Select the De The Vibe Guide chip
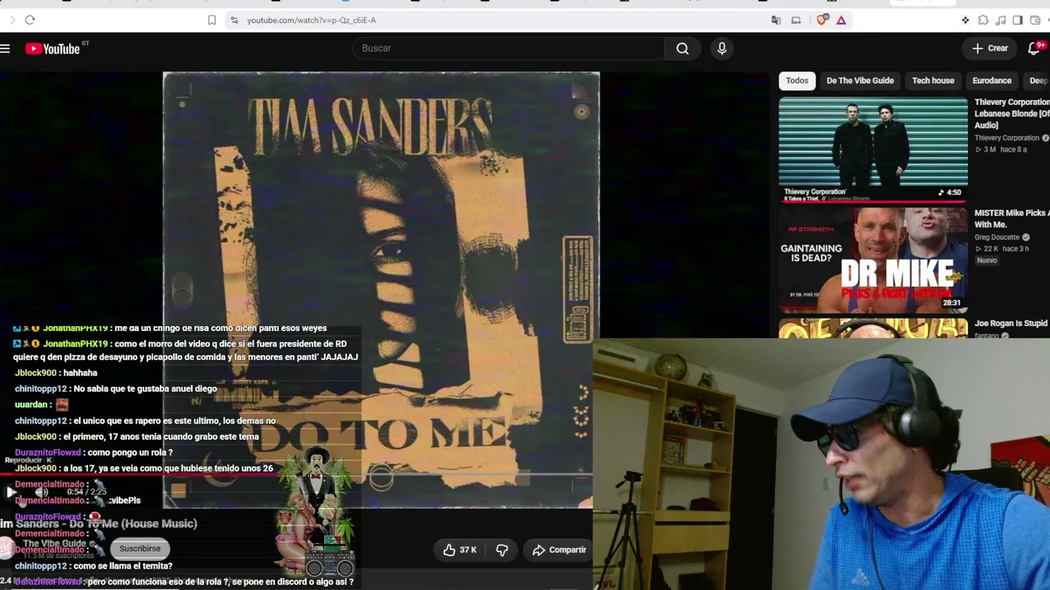This screenshot has width=1050, height=590. (860, 80)
